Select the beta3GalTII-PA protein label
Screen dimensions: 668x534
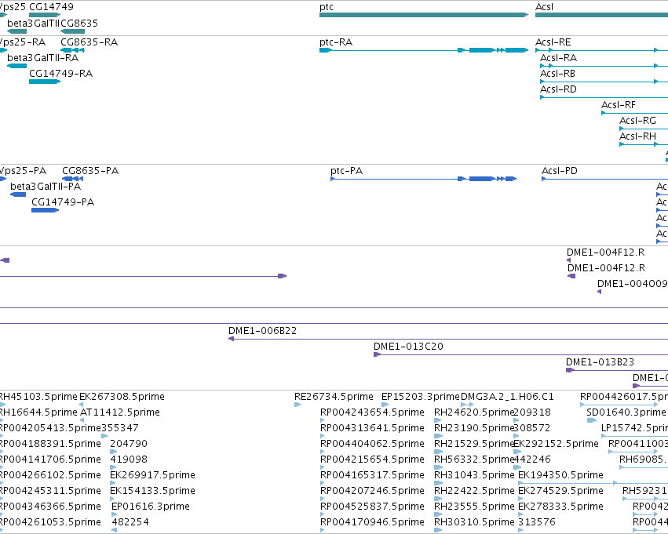46,187
